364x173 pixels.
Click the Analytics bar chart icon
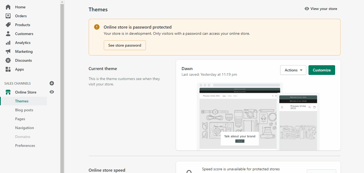click(x=8, y=43)
